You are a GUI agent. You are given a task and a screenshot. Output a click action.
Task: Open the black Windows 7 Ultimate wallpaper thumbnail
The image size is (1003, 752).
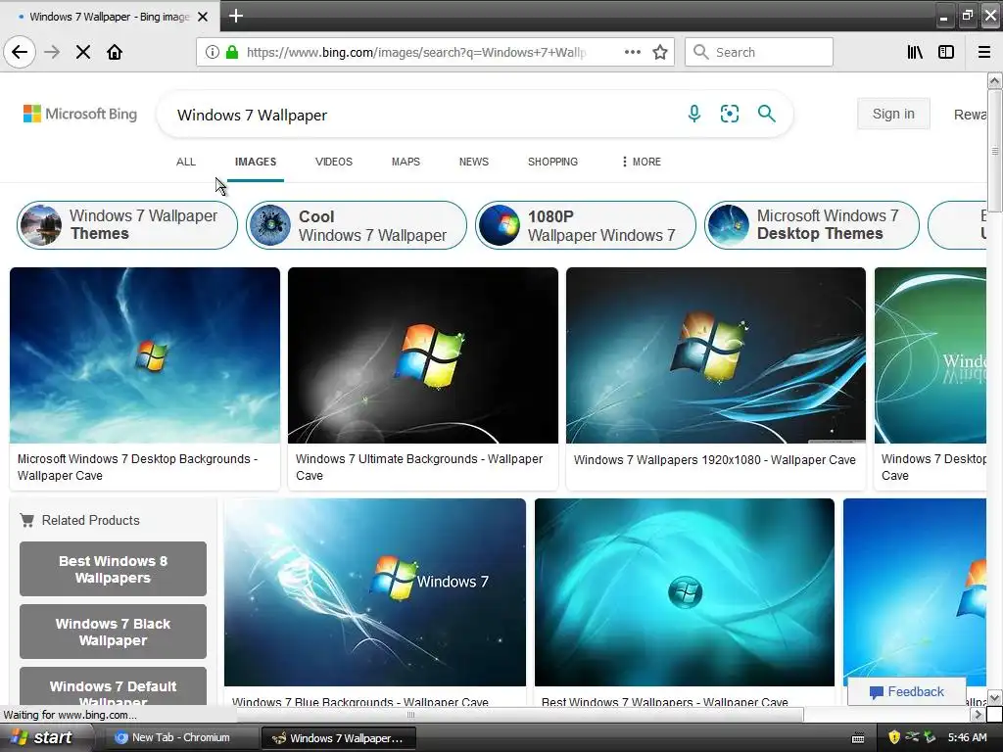(x=423, y=354)
